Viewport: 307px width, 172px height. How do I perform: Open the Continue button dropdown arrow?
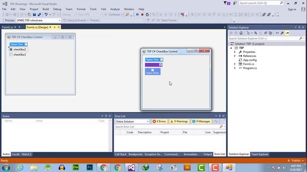(121, 15)
